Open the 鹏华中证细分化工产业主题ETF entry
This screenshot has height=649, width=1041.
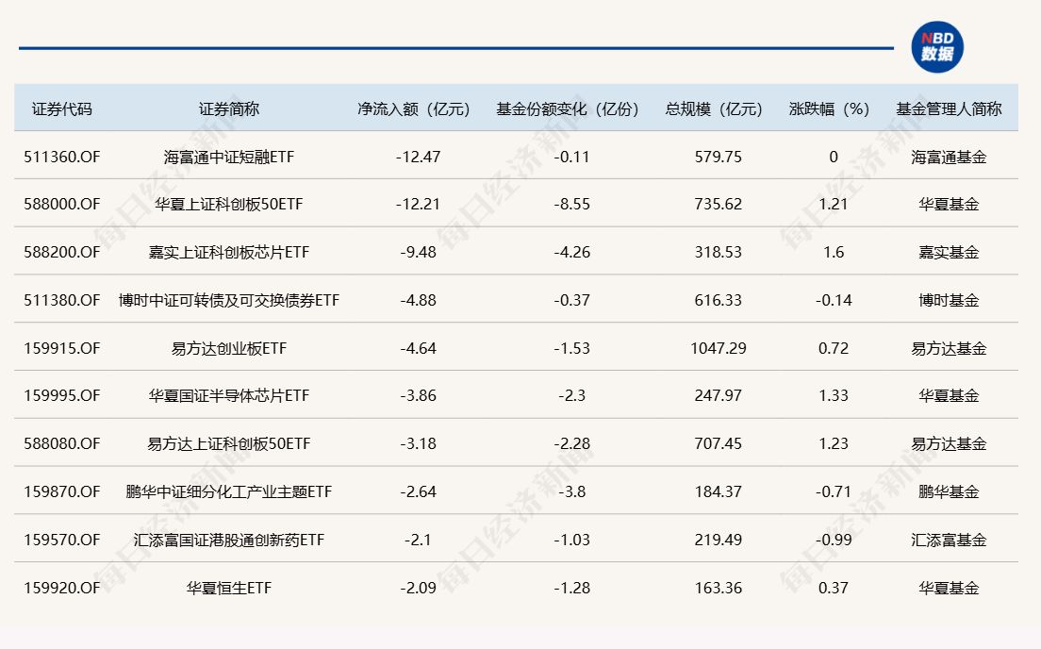point(229,491)
